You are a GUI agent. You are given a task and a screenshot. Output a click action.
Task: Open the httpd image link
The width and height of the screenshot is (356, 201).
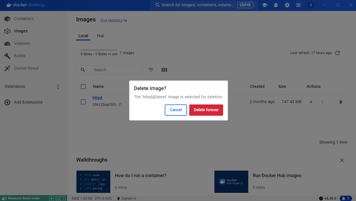coord(97,98)
